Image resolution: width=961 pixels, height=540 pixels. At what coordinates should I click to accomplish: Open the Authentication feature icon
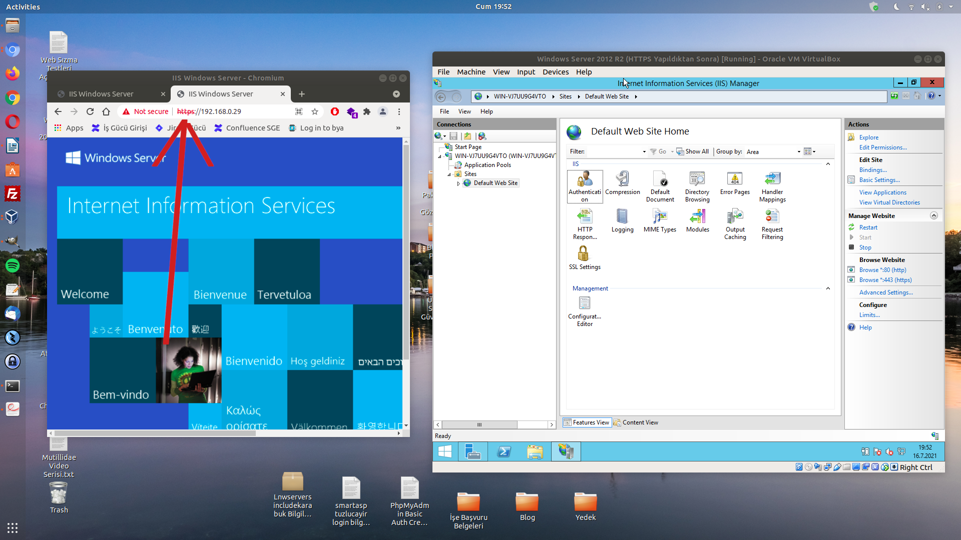point(585,186)
